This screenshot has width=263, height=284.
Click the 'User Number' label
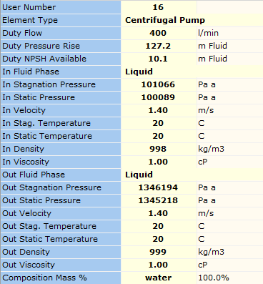[29, 7]
